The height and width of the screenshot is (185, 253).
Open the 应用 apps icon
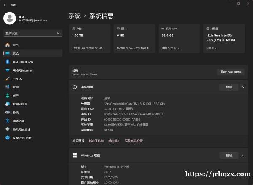pos(8,87)
